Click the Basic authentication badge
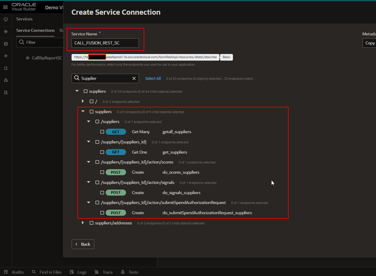The height and width of the screenshot is (276, 376). tap(227, 57)
